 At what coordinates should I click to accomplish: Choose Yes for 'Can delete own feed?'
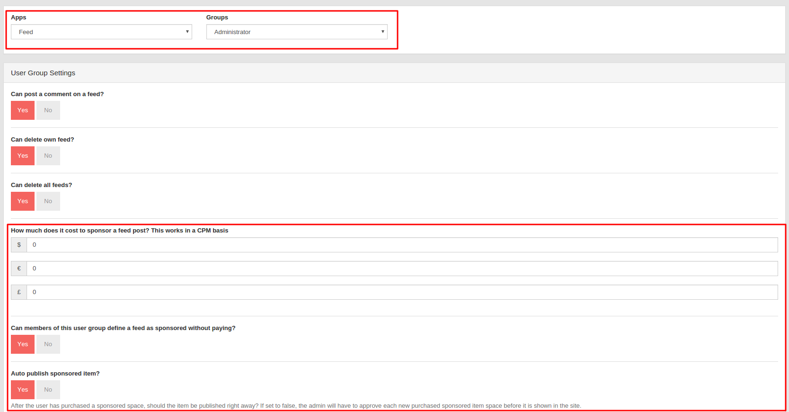pyautogui.click(x=23, y=156)
